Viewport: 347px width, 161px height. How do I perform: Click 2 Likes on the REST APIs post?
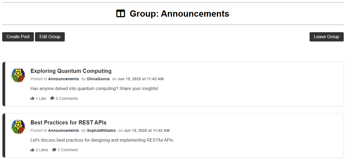pyautogui.click(x=42, y=150)
